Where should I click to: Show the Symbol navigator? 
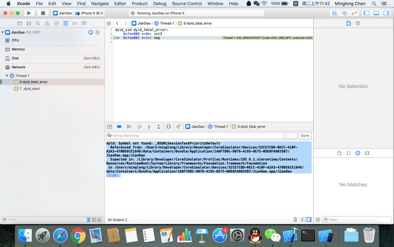(x=29, y=23)
